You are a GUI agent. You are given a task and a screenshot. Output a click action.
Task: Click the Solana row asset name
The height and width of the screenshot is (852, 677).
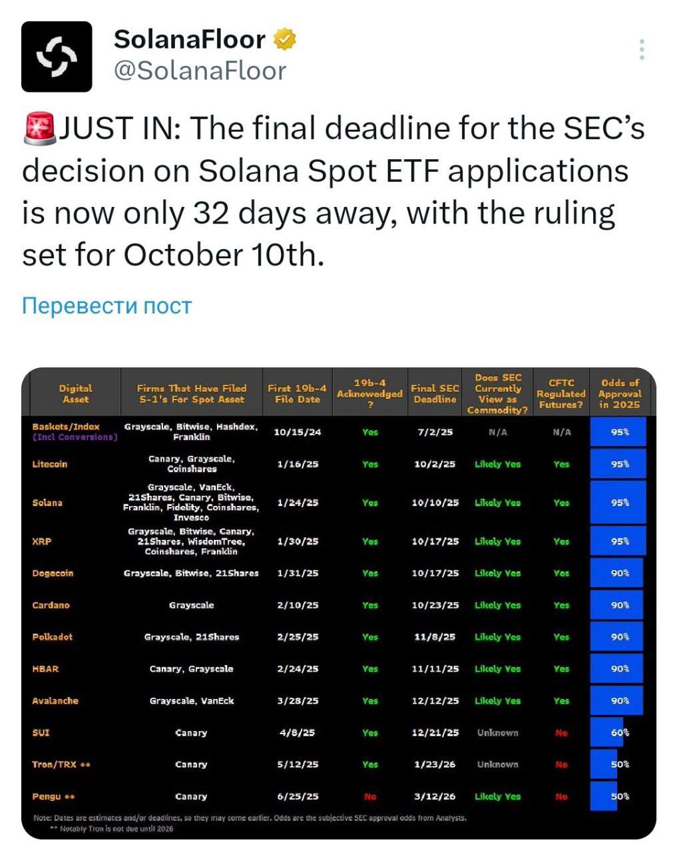[x=47, y=503]
